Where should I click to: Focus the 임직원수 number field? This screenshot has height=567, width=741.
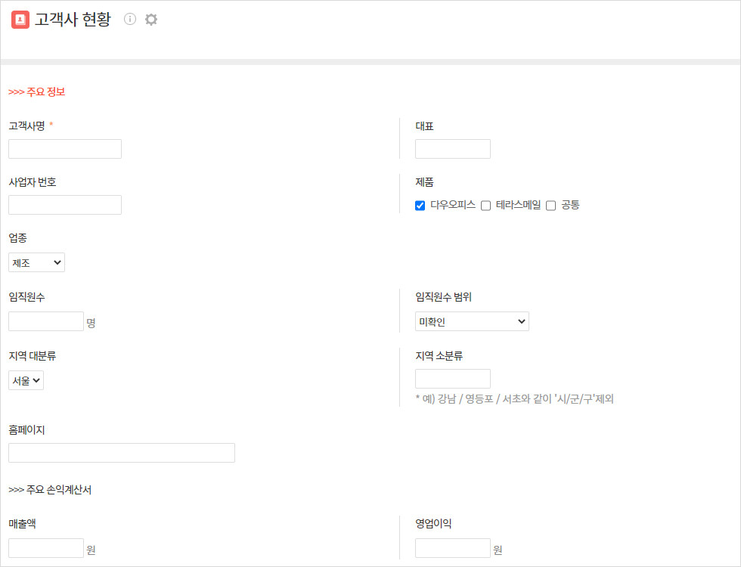(46, 321)
